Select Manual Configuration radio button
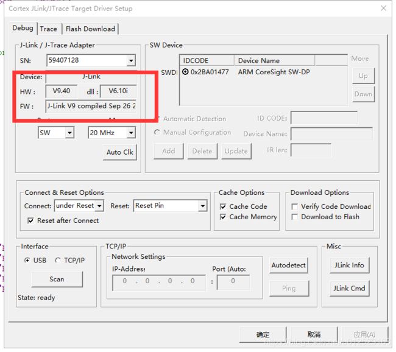396x352 pixels. click(x=157, y=132)
